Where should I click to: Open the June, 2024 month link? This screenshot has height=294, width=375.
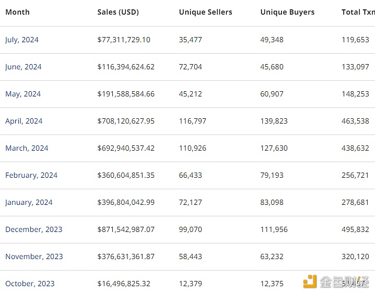tap(24, 67)
